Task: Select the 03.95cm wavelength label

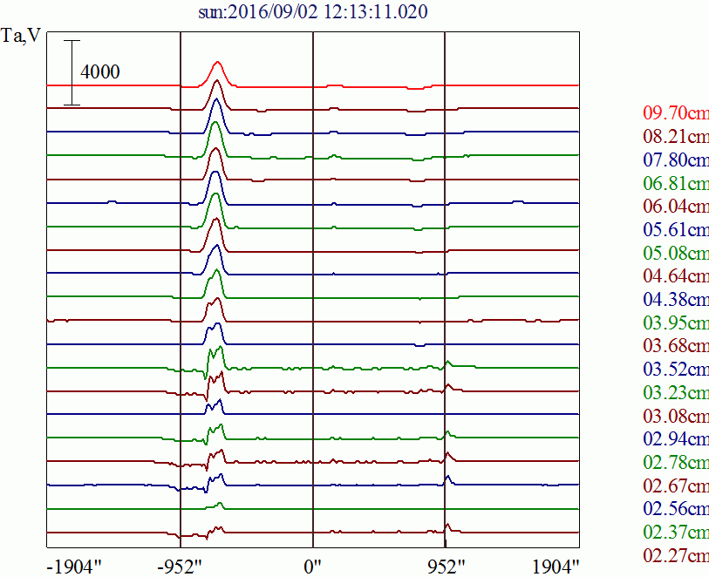Action: [x=676, y=322]
